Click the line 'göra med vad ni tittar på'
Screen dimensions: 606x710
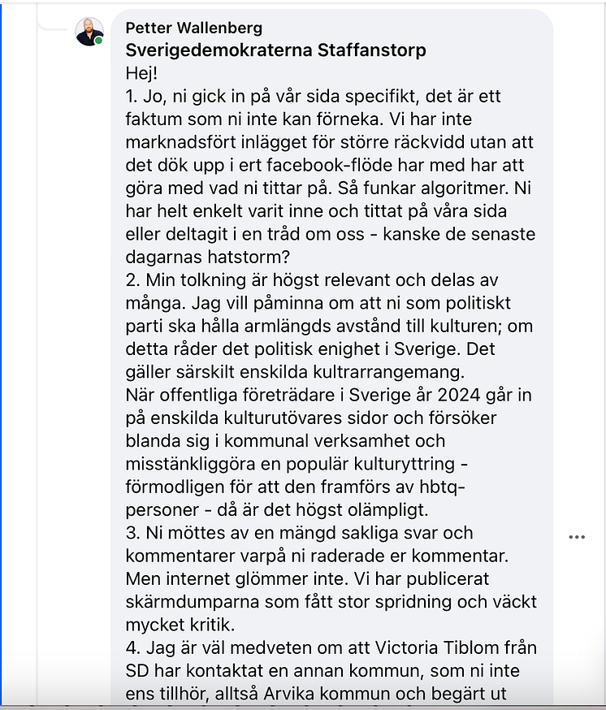(328, 188)
